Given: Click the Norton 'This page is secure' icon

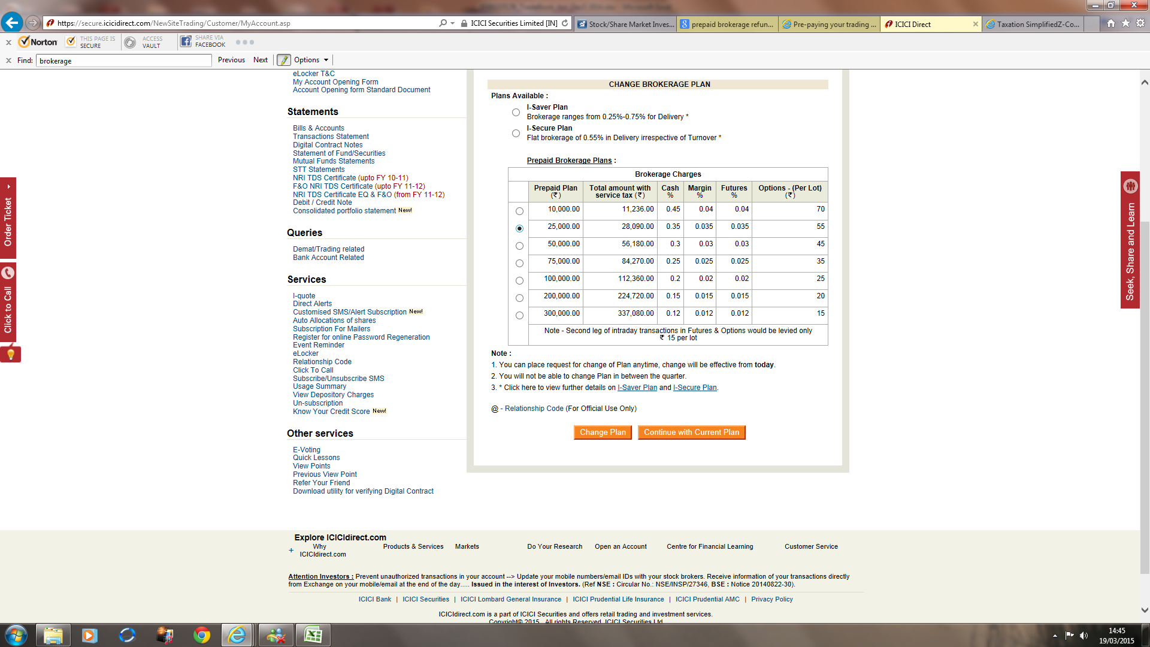Looking at the screenshot, I should [71, 42].
